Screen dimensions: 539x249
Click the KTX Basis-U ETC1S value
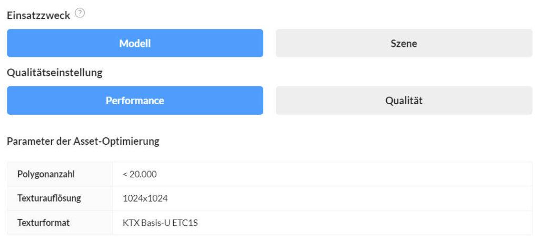160,223
